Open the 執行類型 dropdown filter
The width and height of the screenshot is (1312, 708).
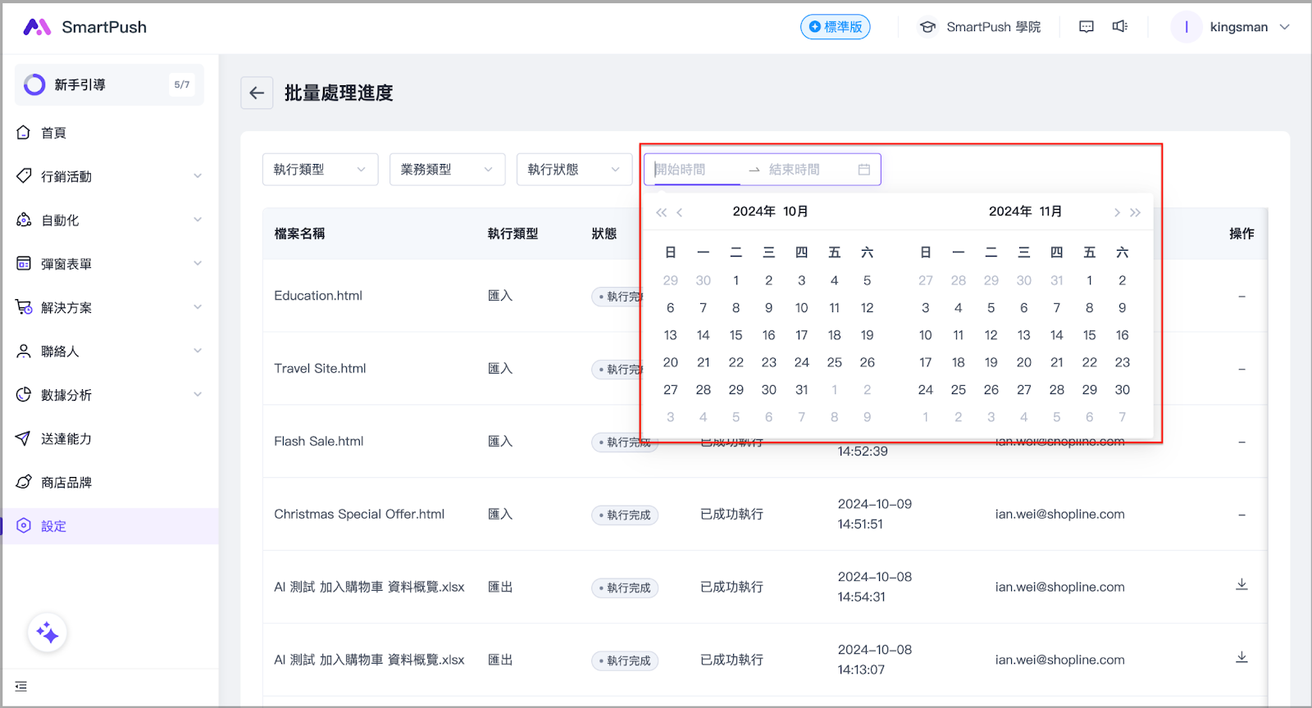[x=320, y=170]
